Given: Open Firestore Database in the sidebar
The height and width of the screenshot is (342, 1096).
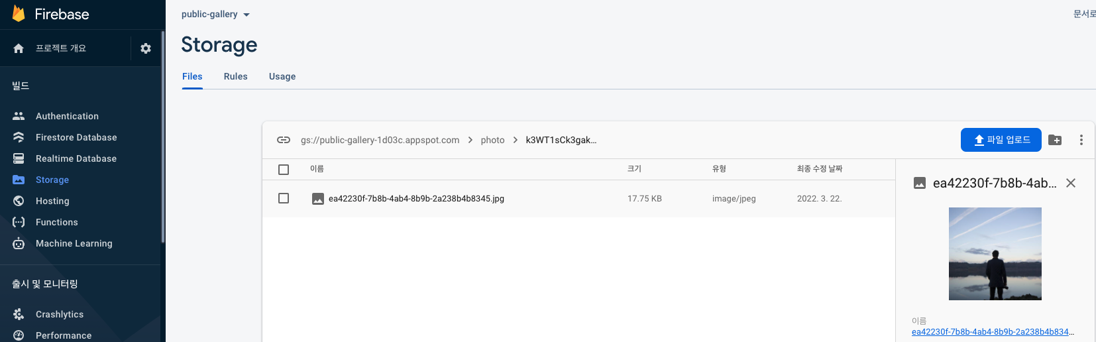Looking at the screenshot, I should click(x=76, y=137).
